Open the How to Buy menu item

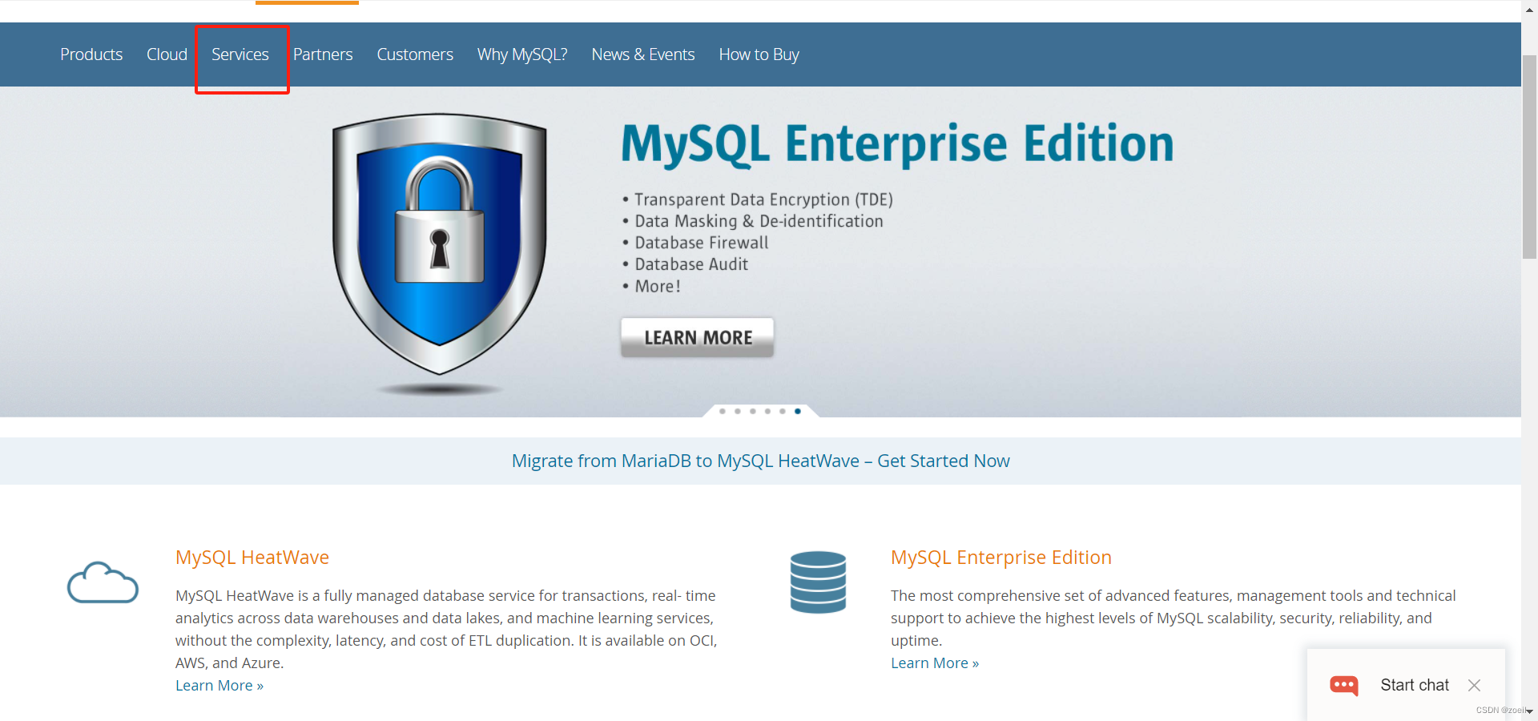click(759, 54)
